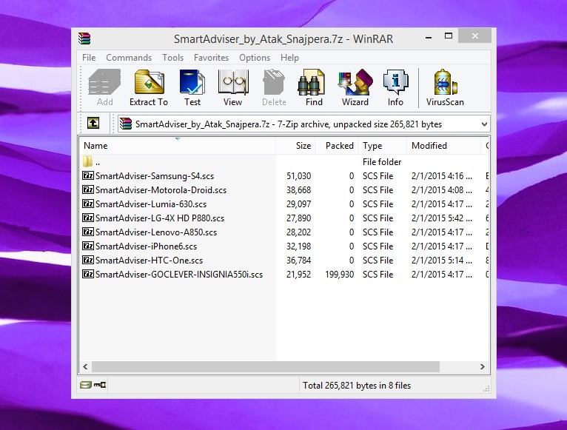The width and height of the screenshot is (567, 430).
Task: Show archive Info
Action: (395, 87)
